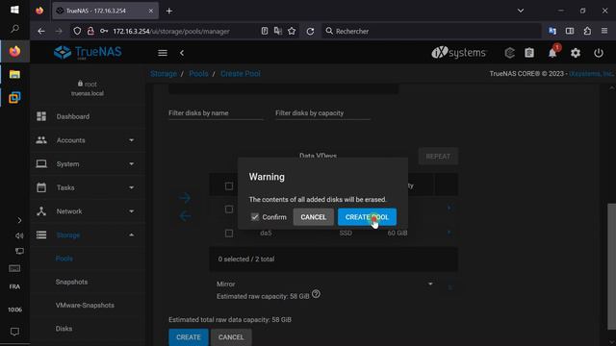The height and width of the screenshot is (346, 616).
Task: Open the Windows notification center icon
Action: coord(14,332)
